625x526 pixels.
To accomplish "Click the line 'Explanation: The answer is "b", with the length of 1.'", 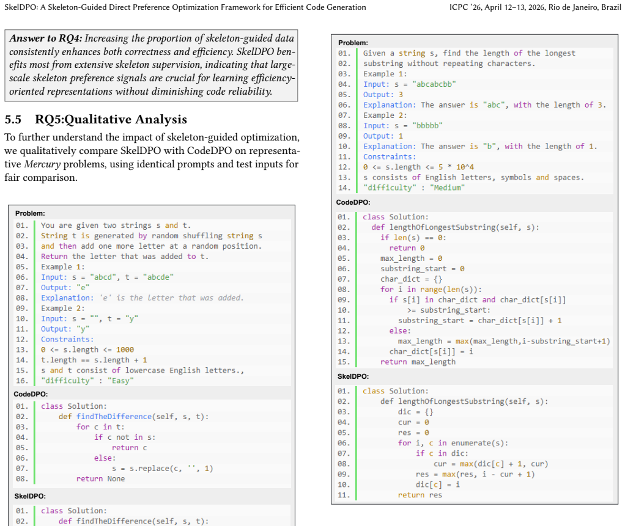I will tap(480, 146).
